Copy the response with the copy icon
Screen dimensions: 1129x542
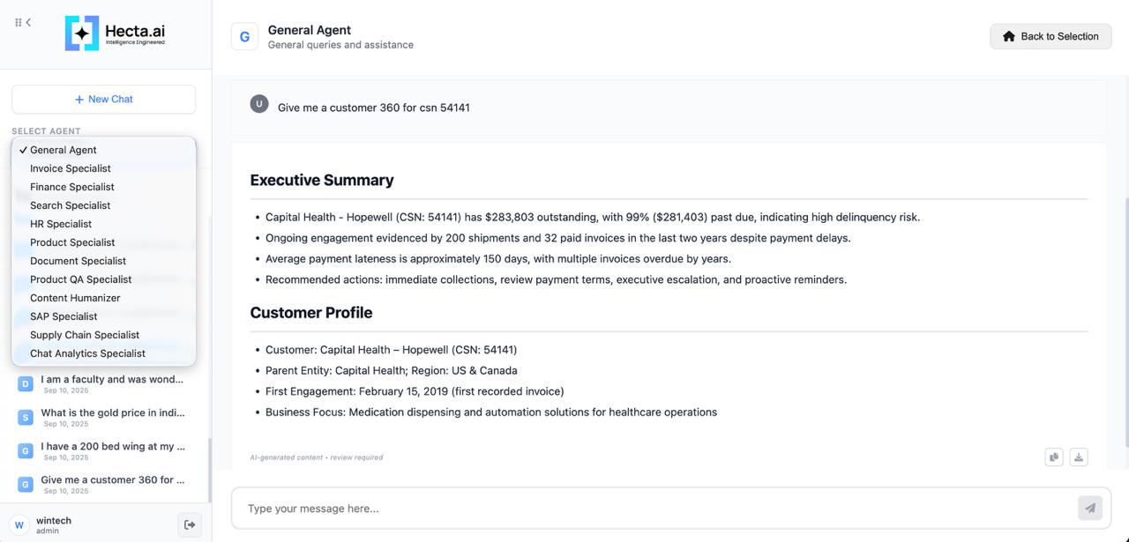coord(1054,457)
